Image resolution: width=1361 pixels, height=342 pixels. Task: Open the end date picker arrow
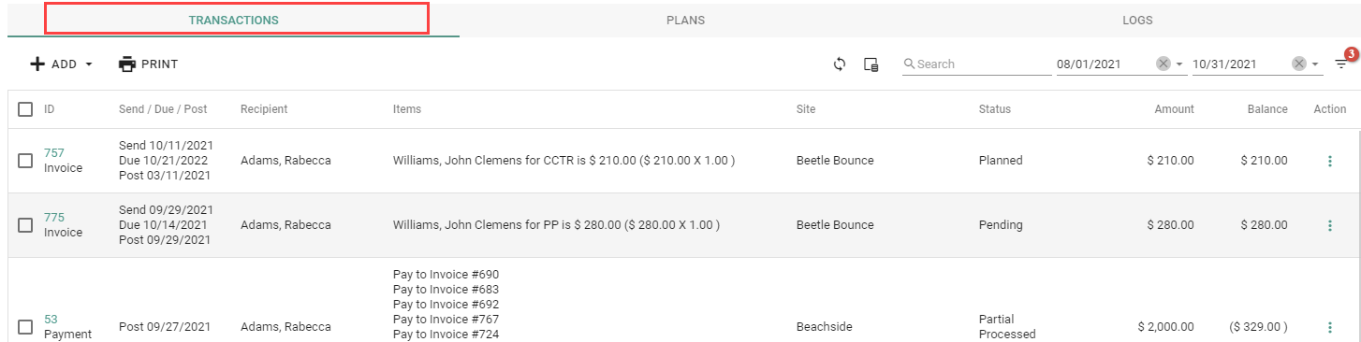(x=1315, y=64)
